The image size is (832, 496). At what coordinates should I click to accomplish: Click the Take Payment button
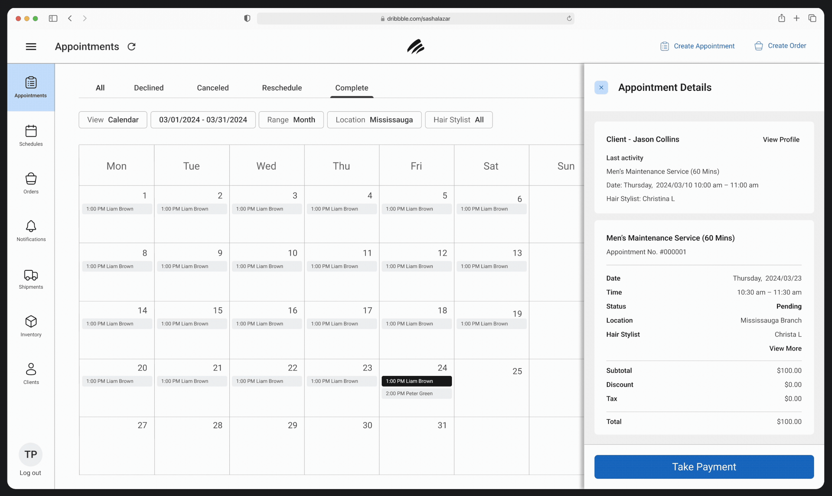(704, 467)
